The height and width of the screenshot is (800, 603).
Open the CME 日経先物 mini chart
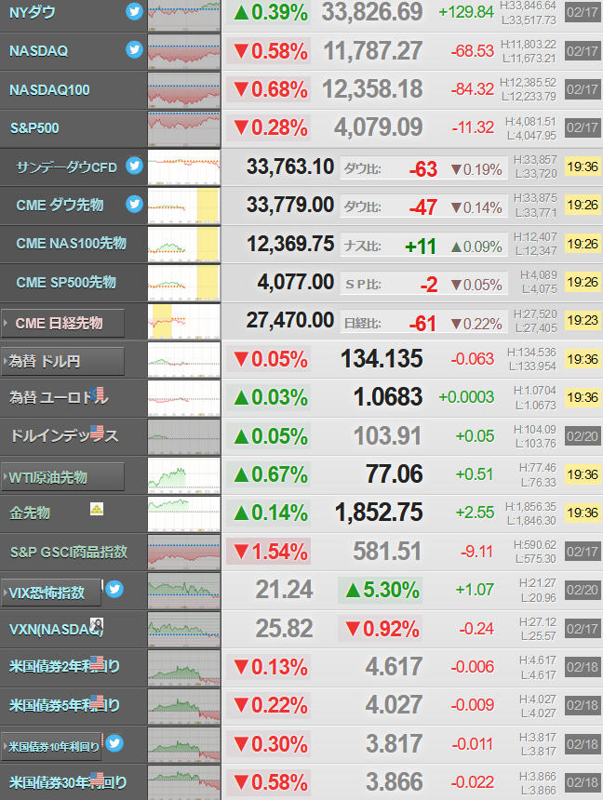184,322
